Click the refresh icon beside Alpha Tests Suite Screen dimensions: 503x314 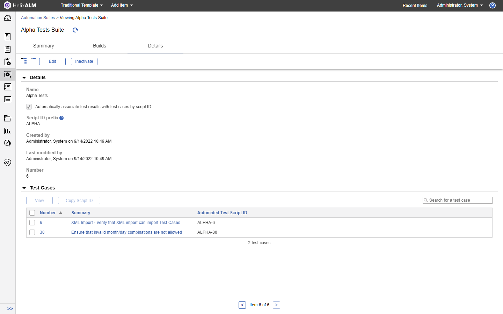coord(75,30)
